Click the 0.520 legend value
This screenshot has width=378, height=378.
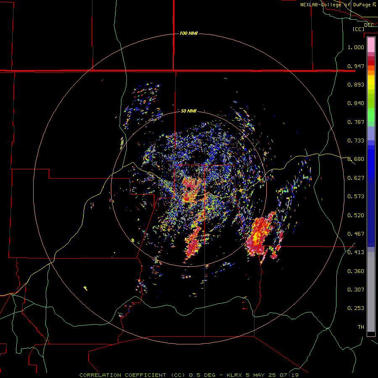coord(356,215)
